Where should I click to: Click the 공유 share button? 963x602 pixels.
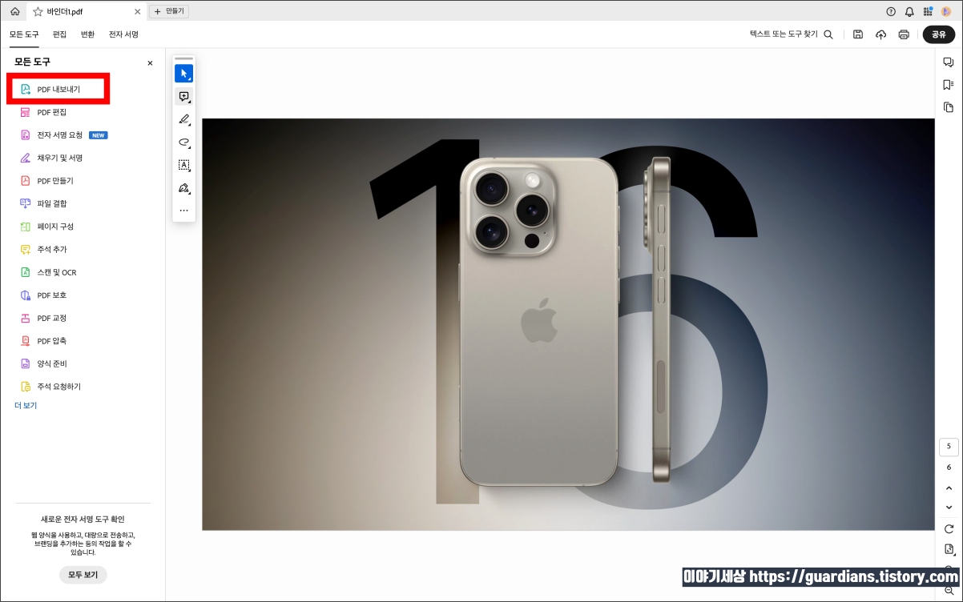coord(938,34)
